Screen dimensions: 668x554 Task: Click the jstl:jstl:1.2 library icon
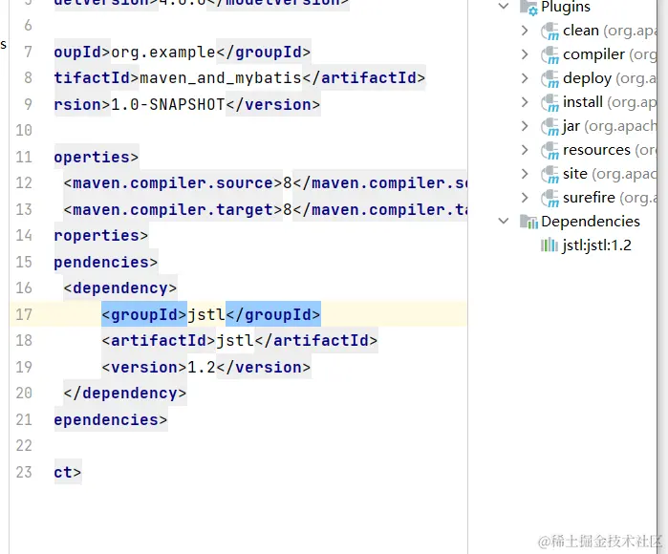(549, 245)
